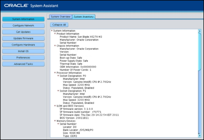Collapse the Chassis Information node
Viewport: 204px width, 140px height.
point(55,46)
